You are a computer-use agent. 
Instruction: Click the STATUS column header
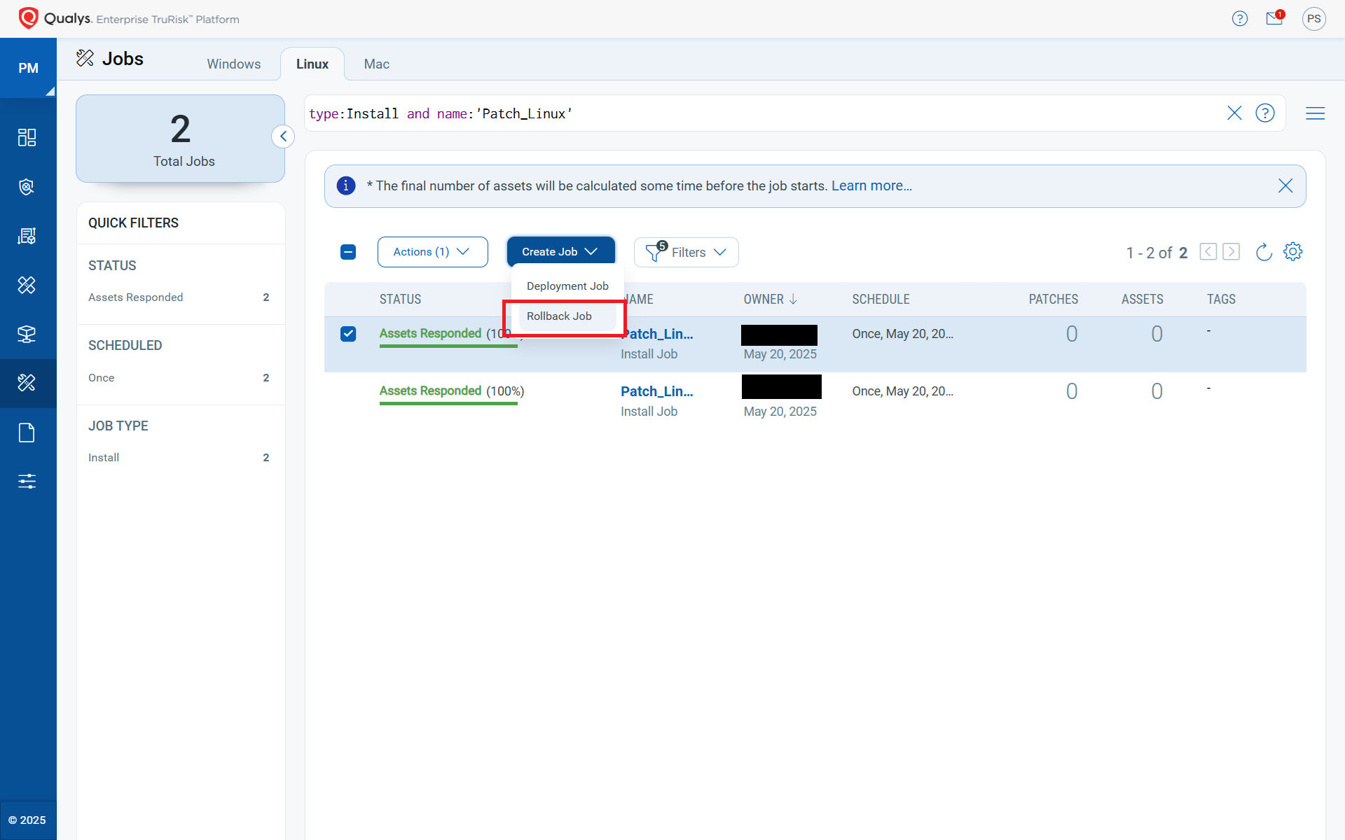point(401,300)
